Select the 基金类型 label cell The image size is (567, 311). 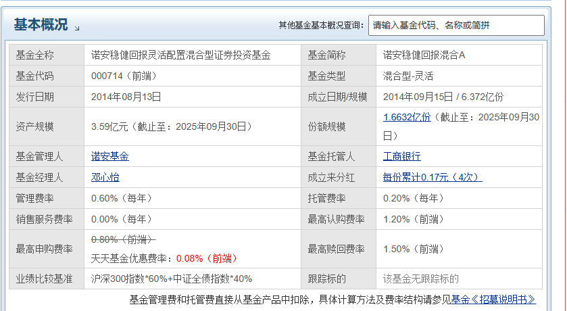point(339,76)
